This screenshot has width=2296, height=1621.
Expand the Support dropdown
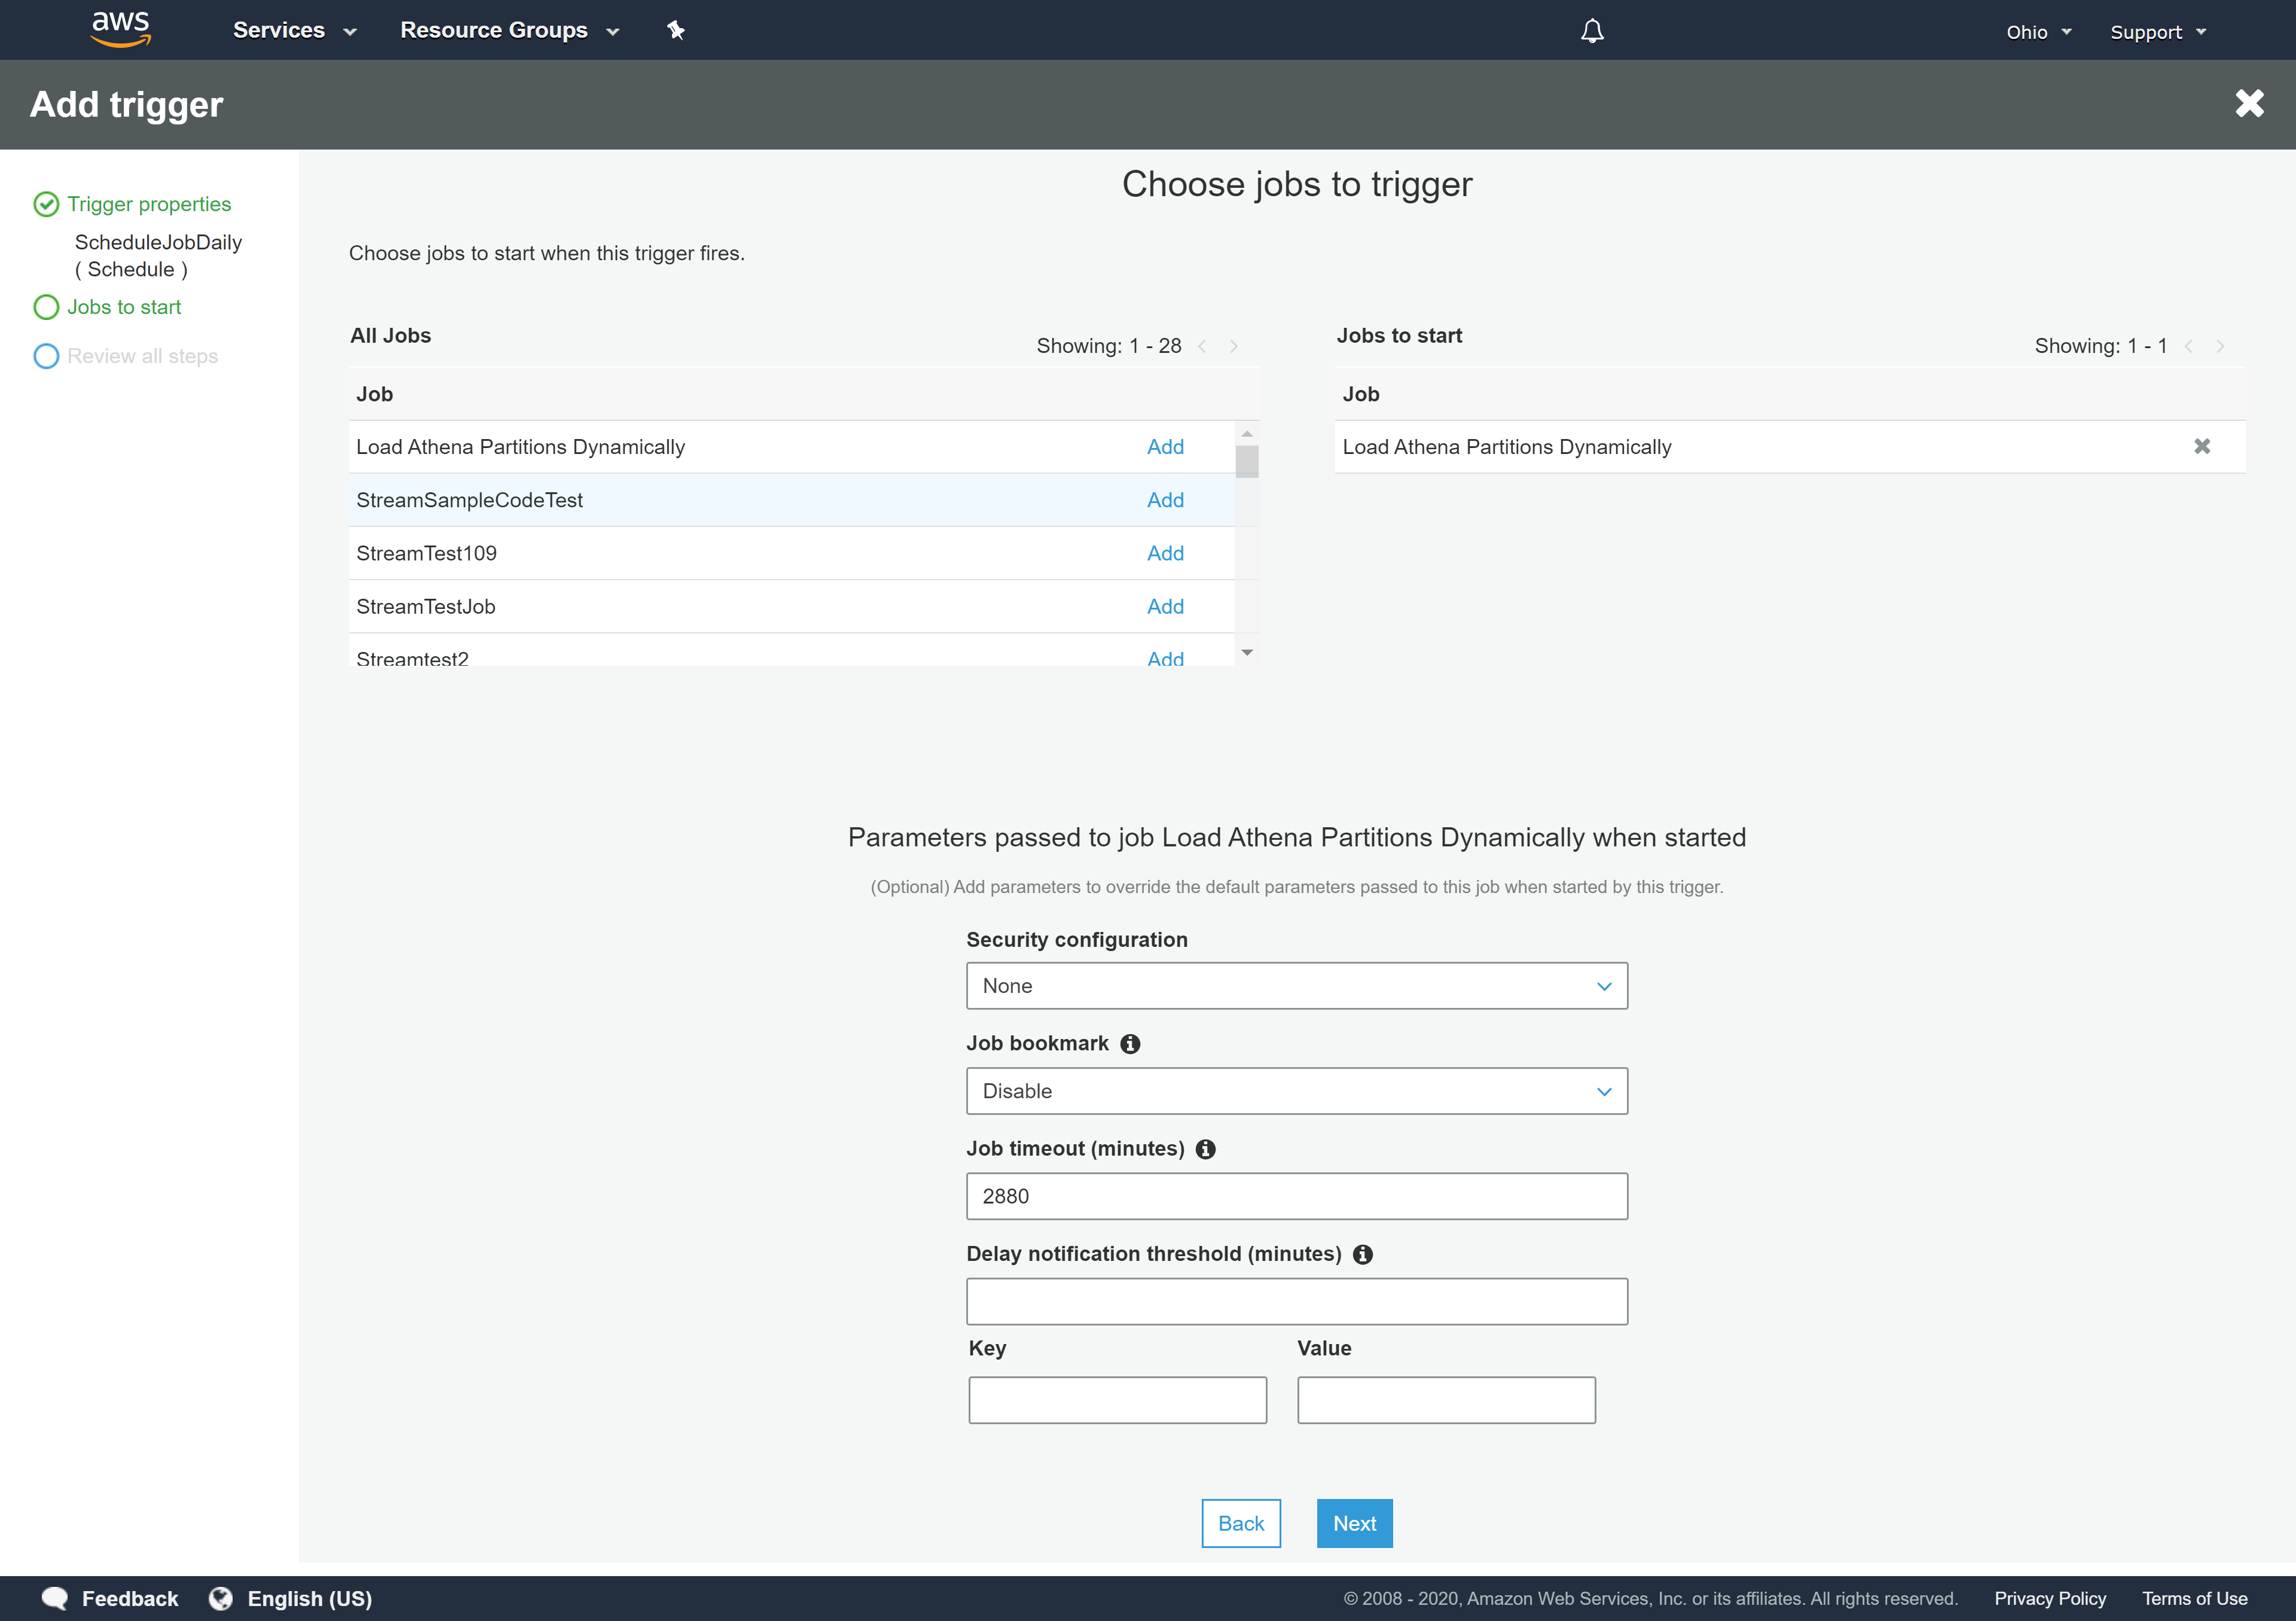(x=2156, y=31)
